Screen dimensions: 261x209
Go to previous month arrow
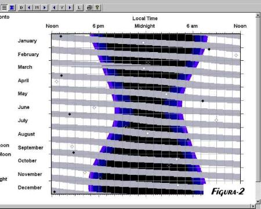(29, 8)
